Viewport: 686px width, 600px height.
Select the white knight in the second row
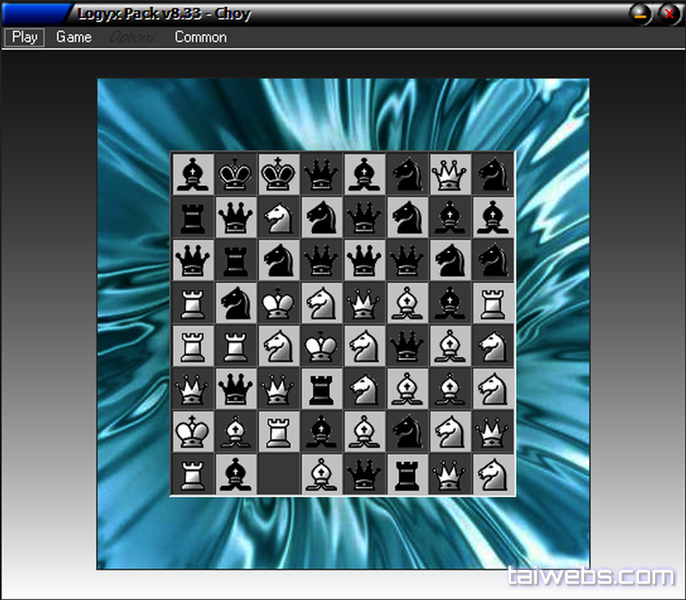tap(279, 216)
